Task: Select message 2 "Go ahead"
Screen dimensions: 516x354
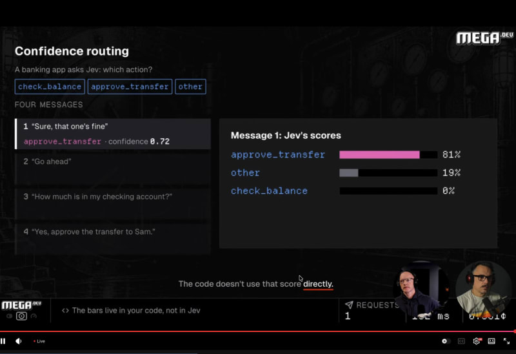Action: click(113, 169)
